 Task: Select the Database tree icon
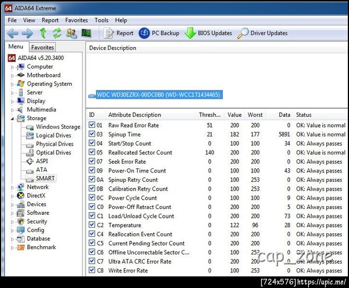coord(21,239)
